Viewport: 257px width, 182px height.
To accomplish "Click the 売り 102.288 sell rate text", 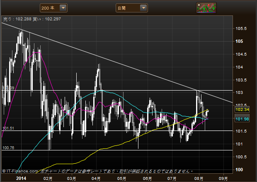I will coord(17,19).
